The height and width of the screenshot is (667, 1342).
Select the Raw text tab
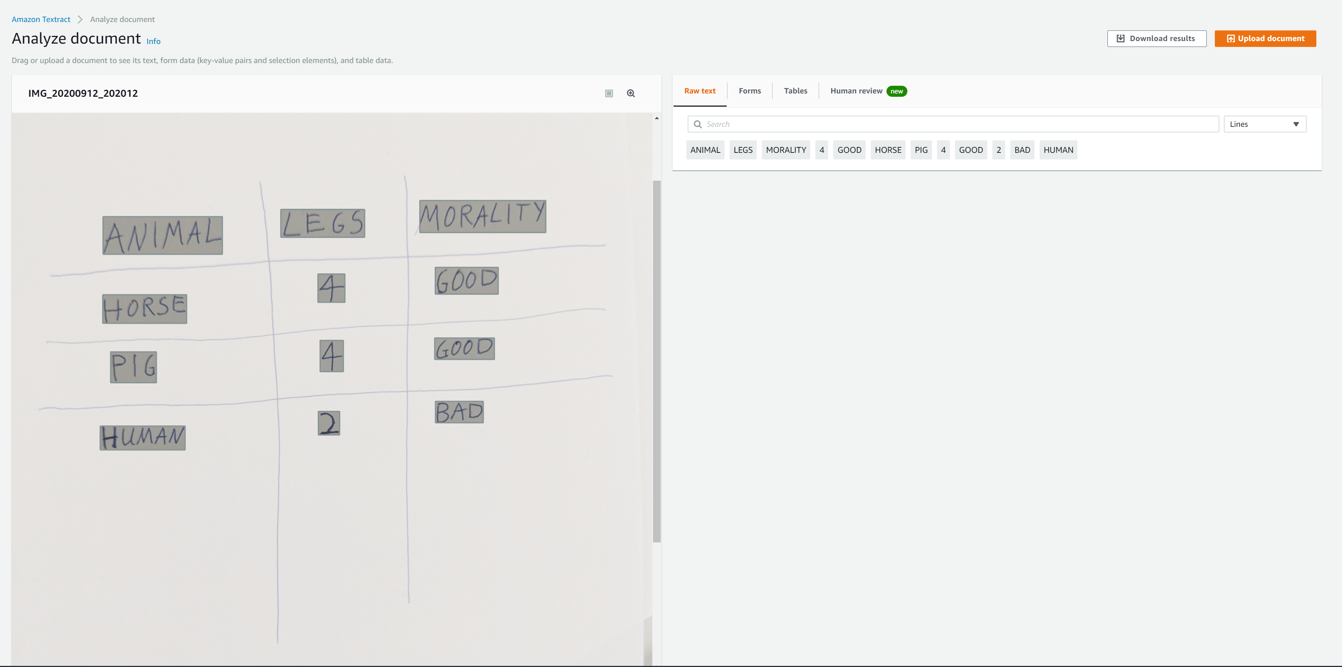pos(699,91)
